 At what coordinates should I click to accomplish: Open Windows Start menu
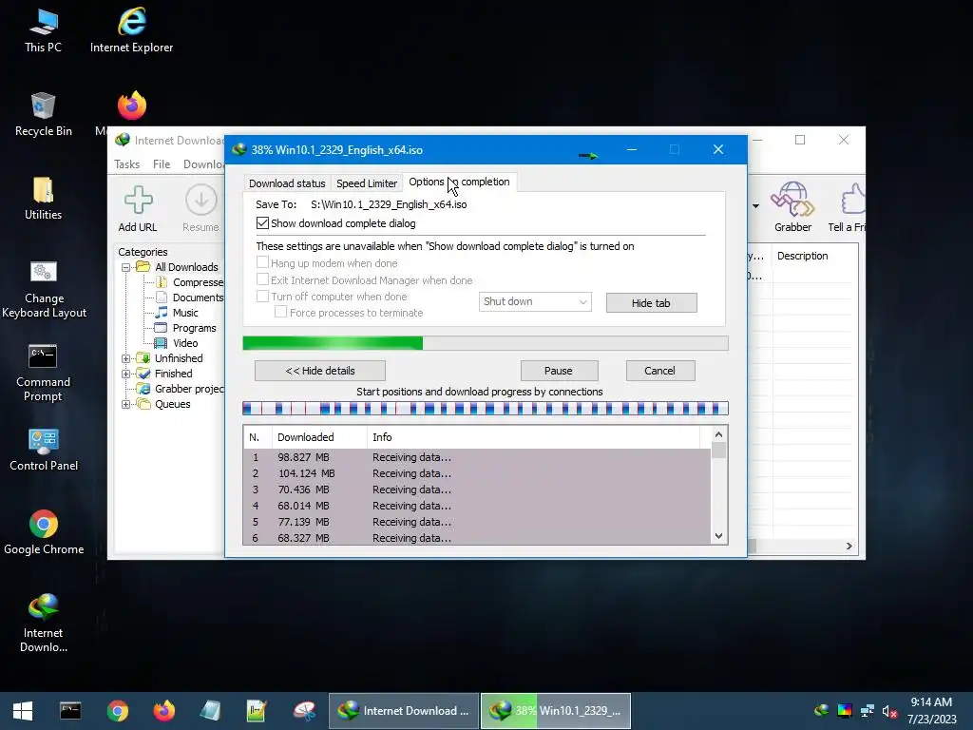pyautogui.click(x=23, y=711)
